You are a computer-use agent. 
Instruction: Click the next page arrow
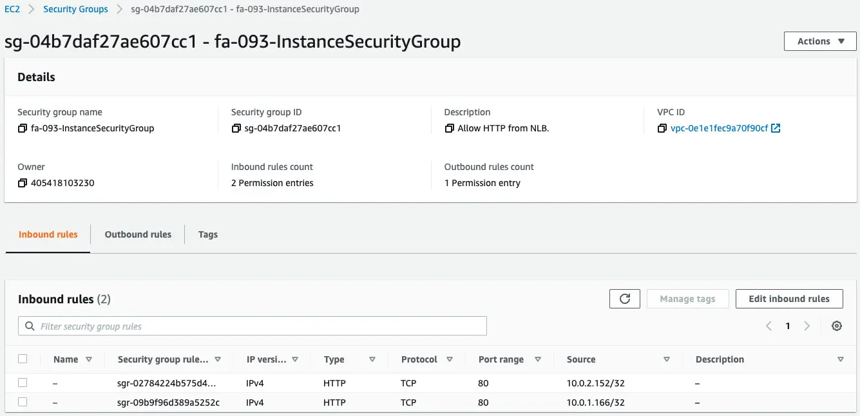(x=807, y=326)
